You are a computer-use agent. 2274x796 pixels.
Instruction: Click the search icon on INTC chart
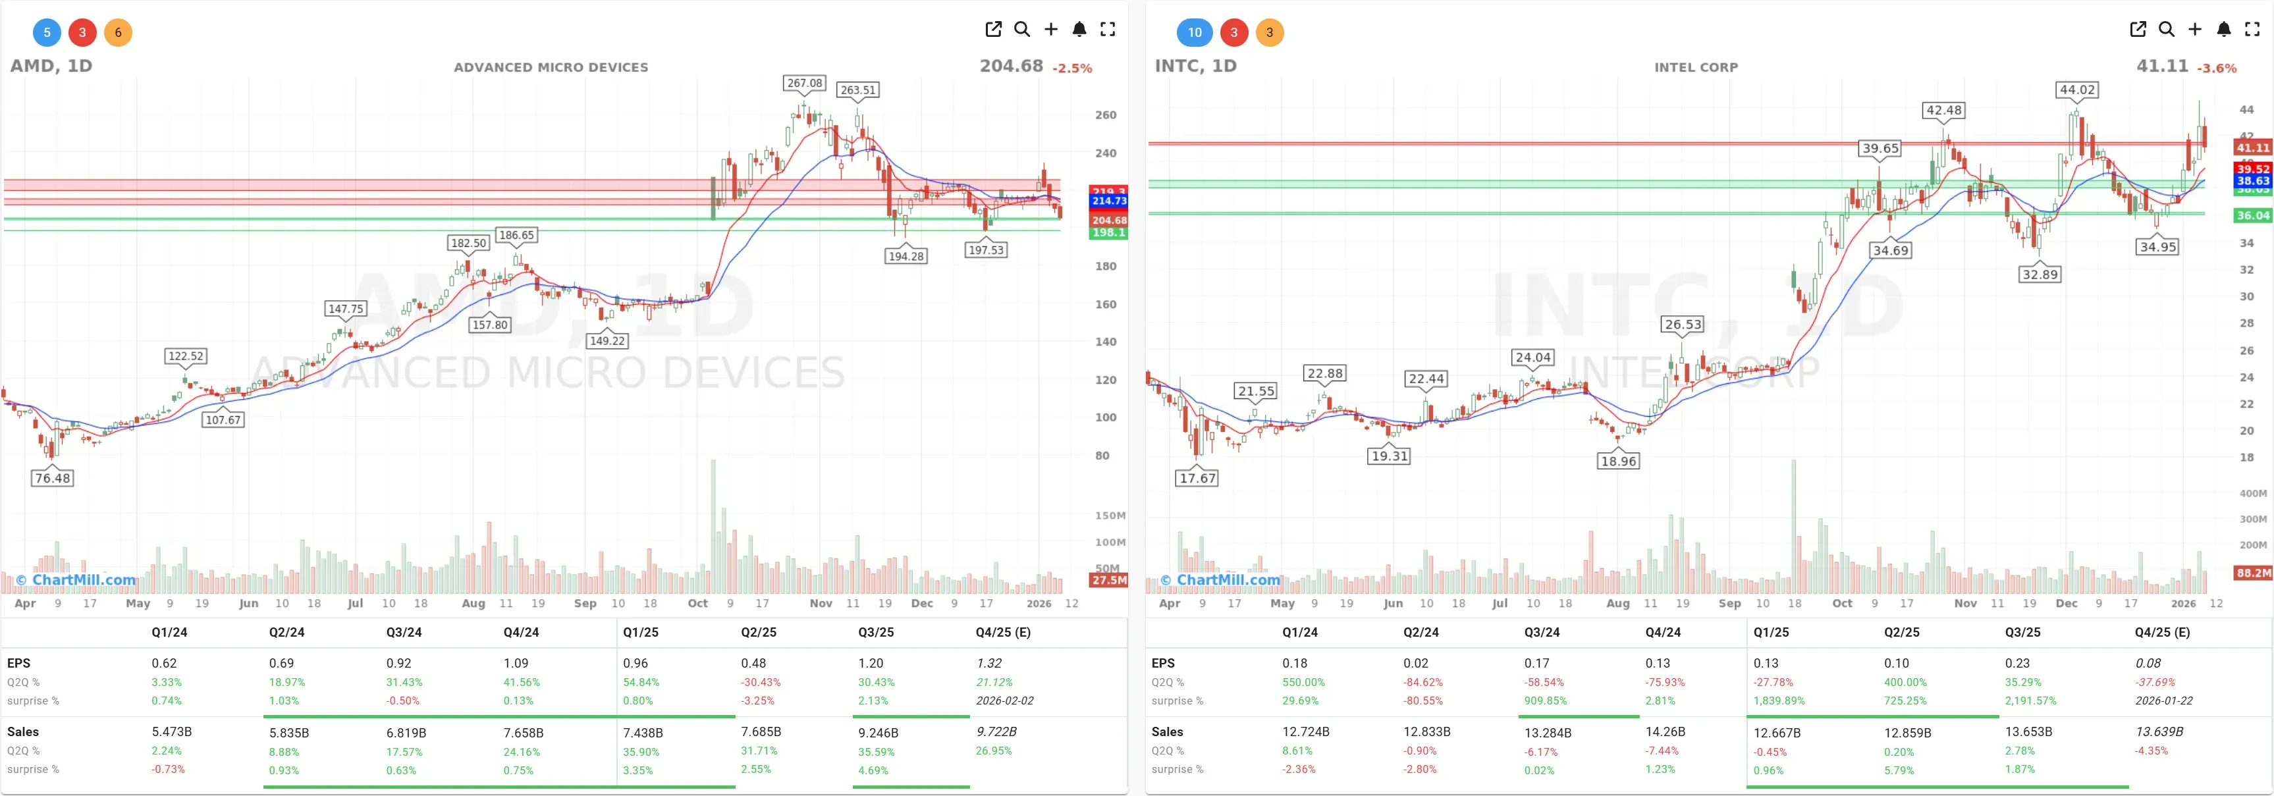click(x=2166, y=29)
